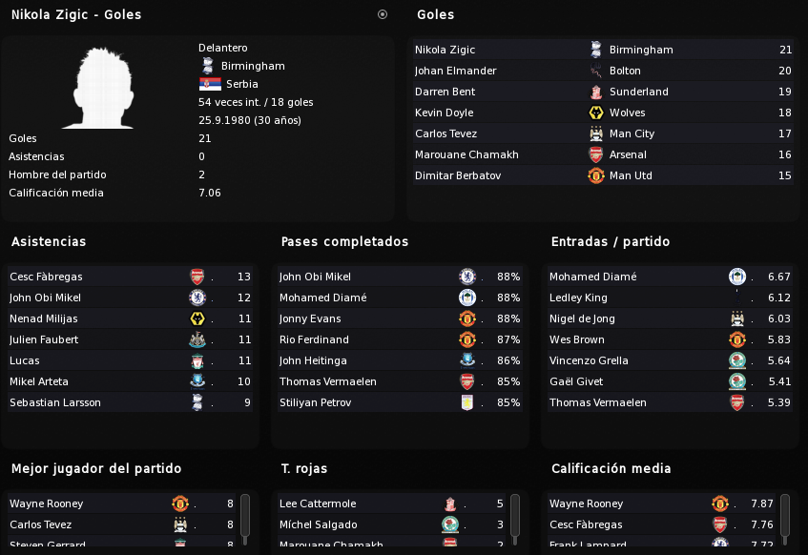
Task: Click Arsenal crest next to Cesc Fàbregas assists
Action: (x=197, y=277)
